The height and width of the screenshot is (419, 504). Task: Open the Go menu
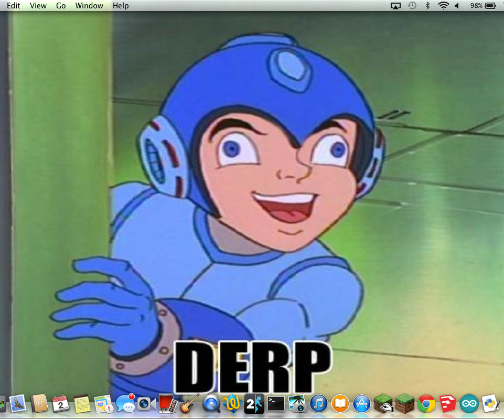[61, 5]
